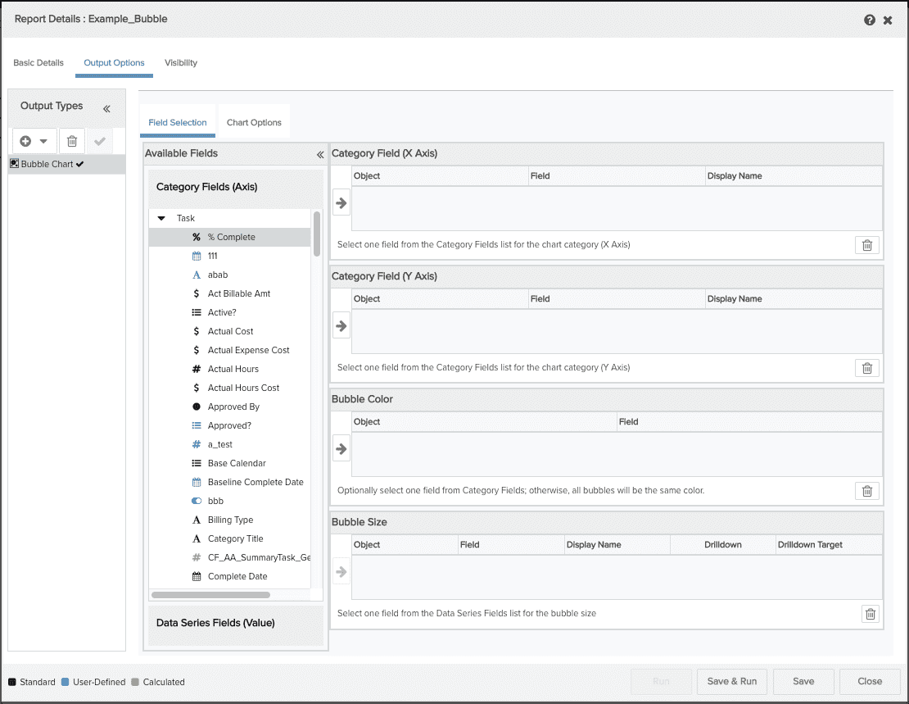Click arrow to add Bubble Color field
Viewport: 909px width, 704px height.
pos(341,449)
